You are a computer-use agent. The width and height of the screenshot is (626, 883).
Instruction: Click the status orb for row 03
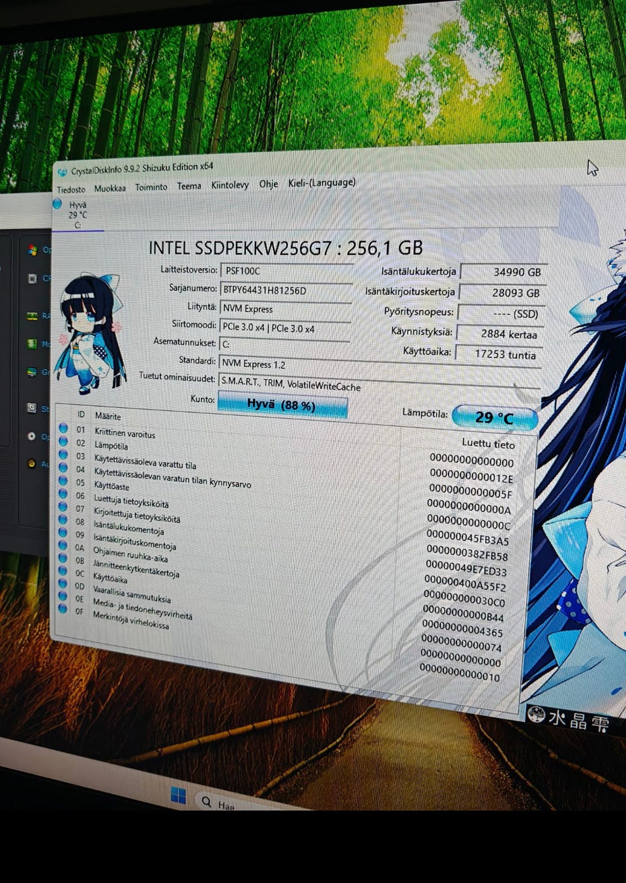63,455
